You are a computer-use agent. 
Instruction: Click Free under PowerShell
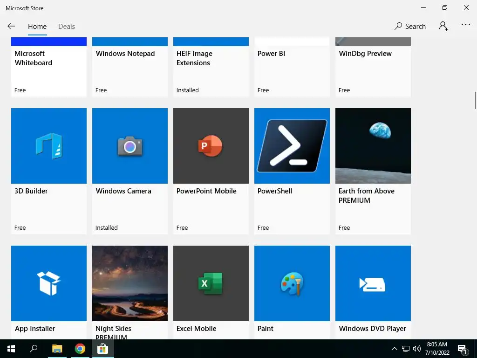(x=263, y=227)
